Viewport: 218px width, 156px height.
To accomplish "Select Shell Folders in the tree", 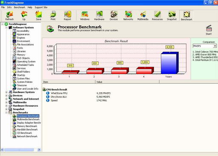I will pos(23,72).
